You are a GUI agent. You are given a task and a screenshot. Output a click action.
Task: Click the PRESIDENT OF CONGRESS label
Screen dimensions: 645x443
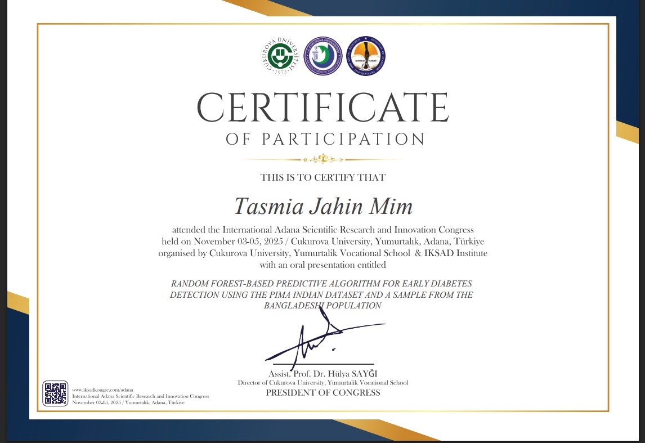click(x=323, y=392)
